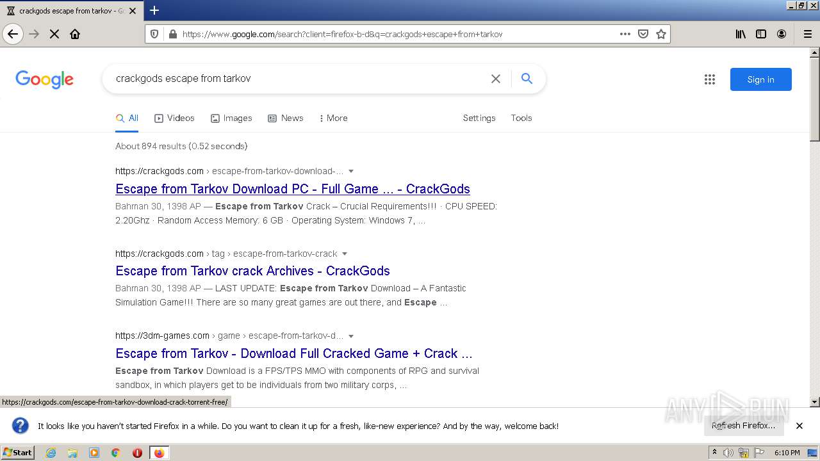Image resolution: width=820 pixels, height=461 pixels.
Task: Launch Internet Explorer from taskbar
Action: click(x=51, y=453)
